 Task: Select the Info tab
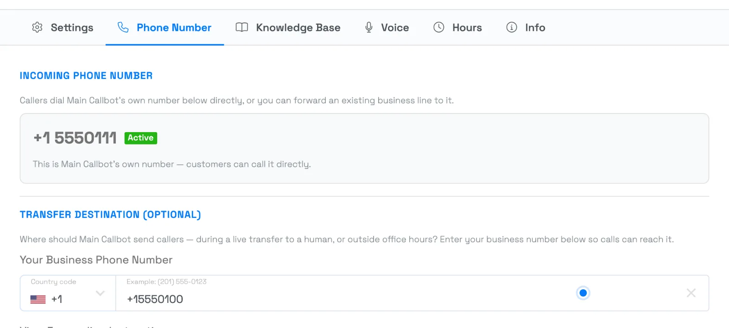tap(526, 27)
